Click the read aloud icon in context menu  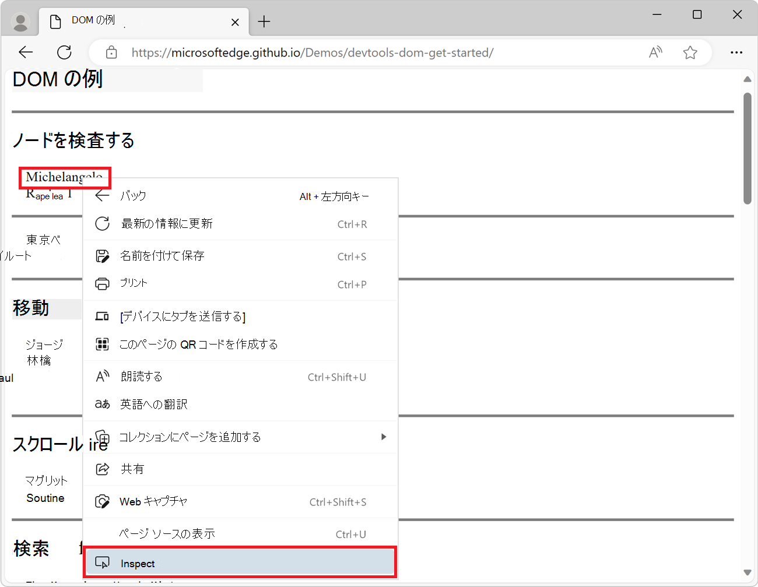point(103,377)
